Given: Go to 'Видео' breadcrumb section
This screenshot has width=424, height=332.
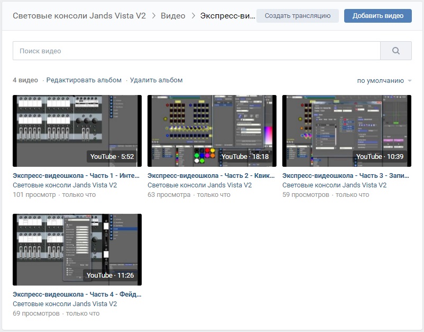Looking at the screenshot, I should tap(172, 16).
